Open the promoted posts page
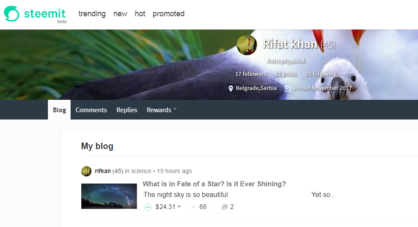This screenshot has height=227, width=418. pos(169,14)
